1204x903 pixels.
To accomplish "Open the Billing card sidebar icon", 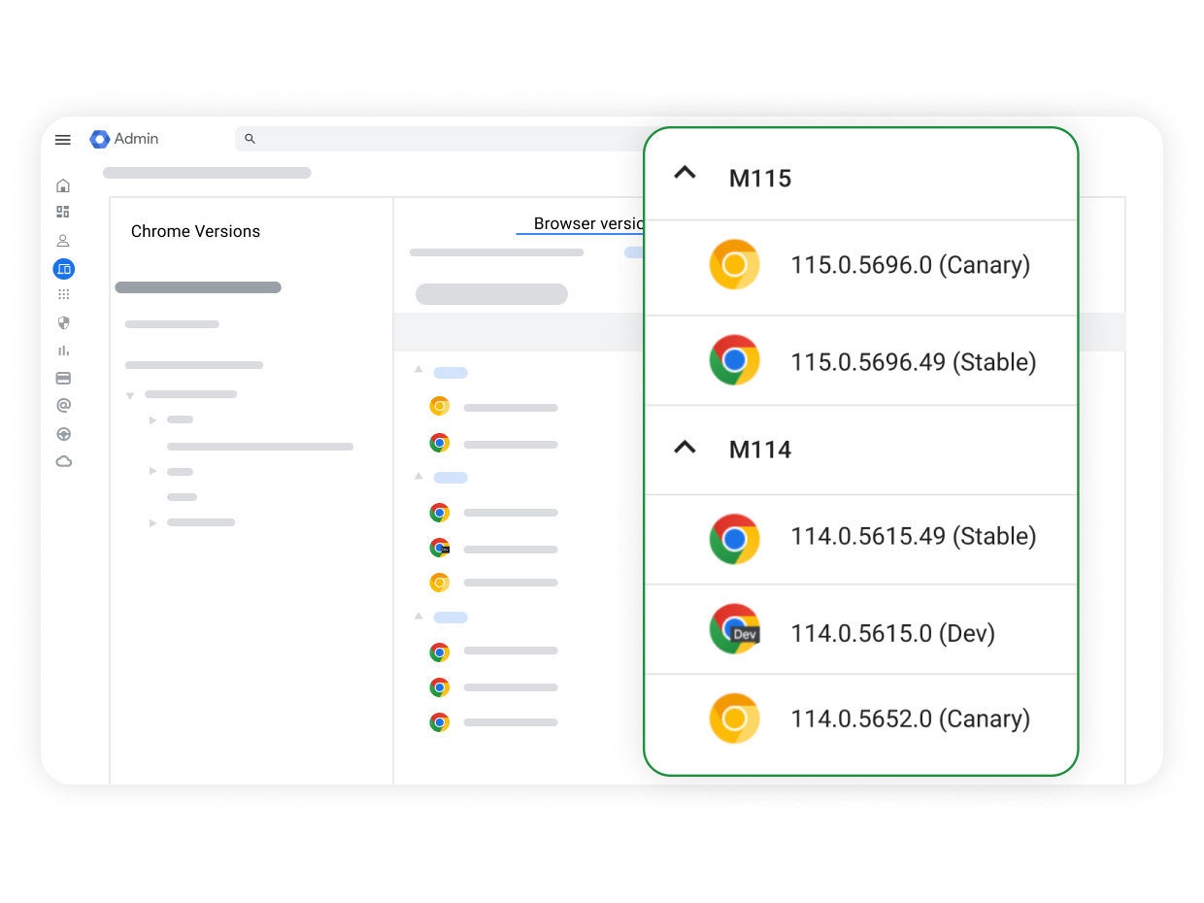I will [x=63, y=378].
